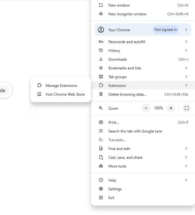The image size is (195, 215).
Task: Expand the Cast, save, and share chevron
Action: coord(186,157)
